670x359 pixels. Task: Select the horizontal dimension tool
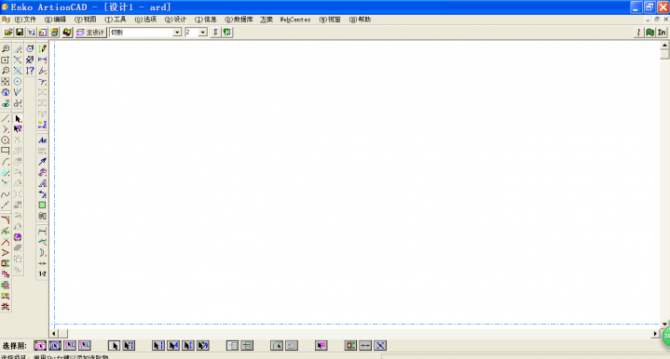[x=42, y=60]
